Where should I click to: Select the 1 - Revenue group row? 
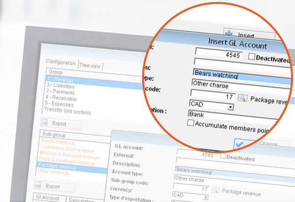point(94,82)
